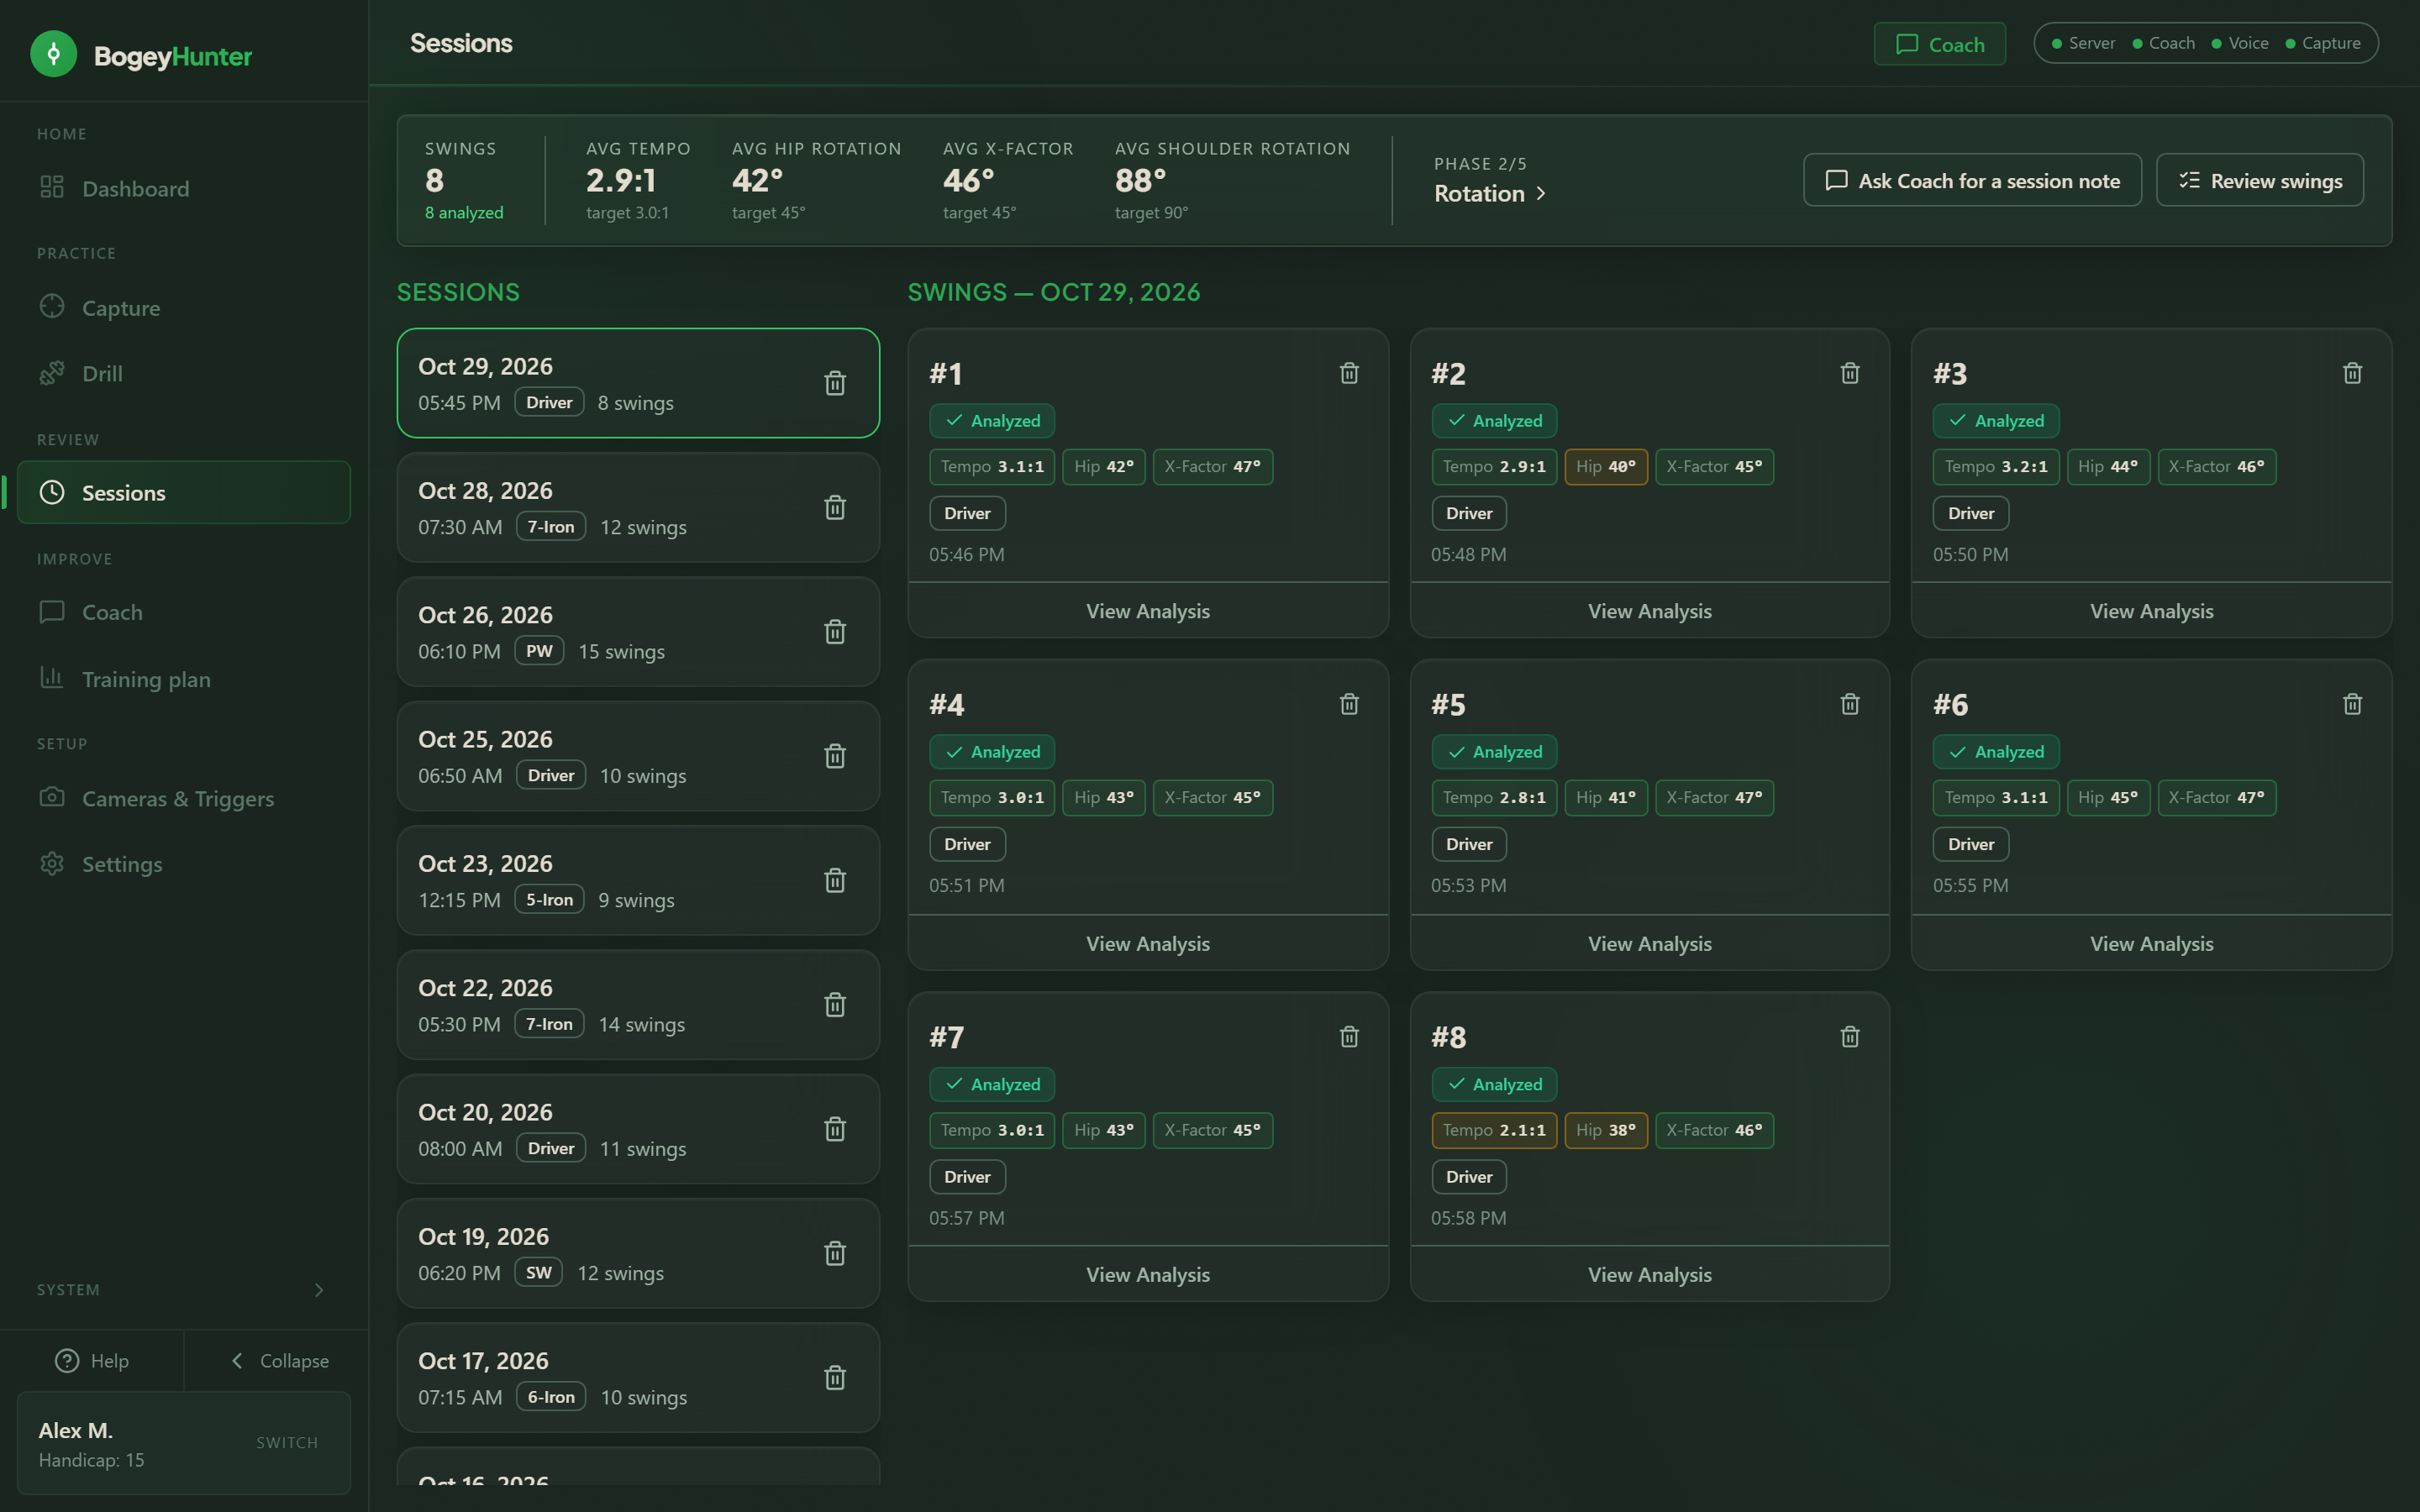
Task: Expand the Rotation phase details
Action: tap(1490, 193)
